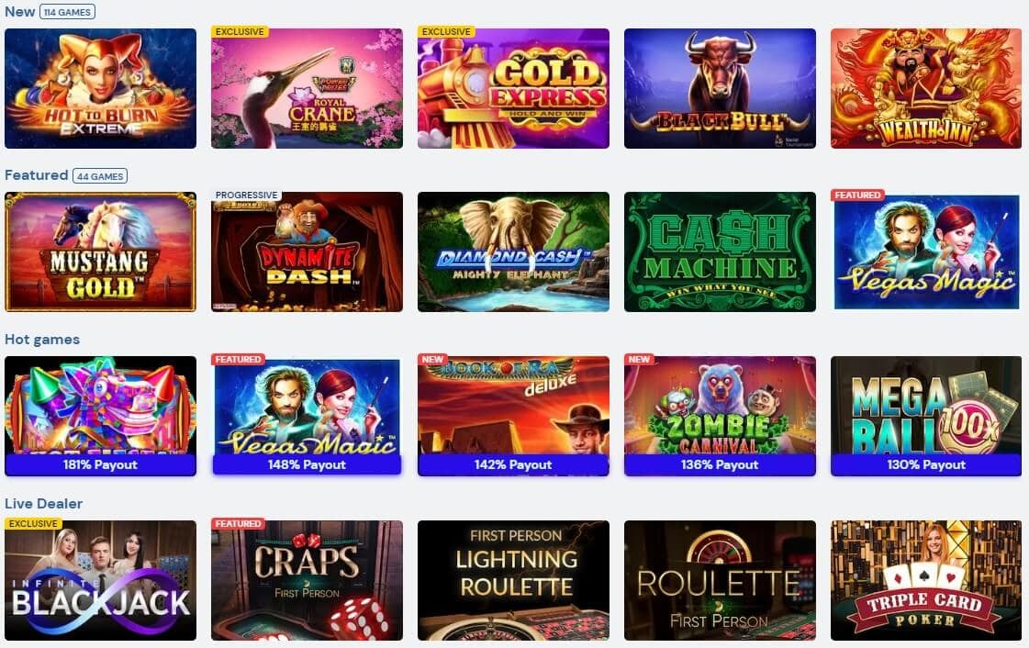The width and height of the screenshot is (1029, 648).
Task: Open the Hot to Burn Extreme game
Action: pyautogui.click(x=100, y=88)
